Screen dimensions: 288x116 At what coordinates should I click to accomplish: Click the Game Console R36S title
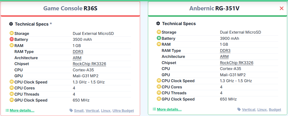point(70,9)
